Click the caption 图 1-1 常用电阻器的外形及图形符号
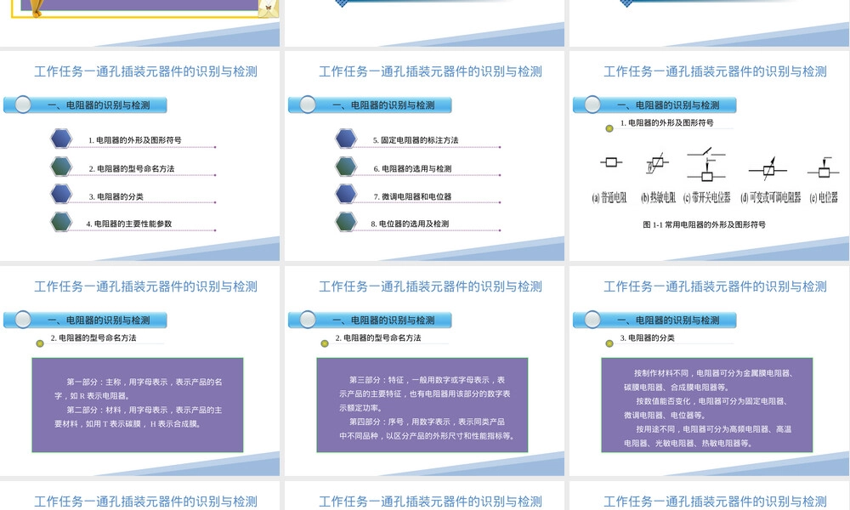The height and width of the screenshot is (510, 850). [704, 224]
